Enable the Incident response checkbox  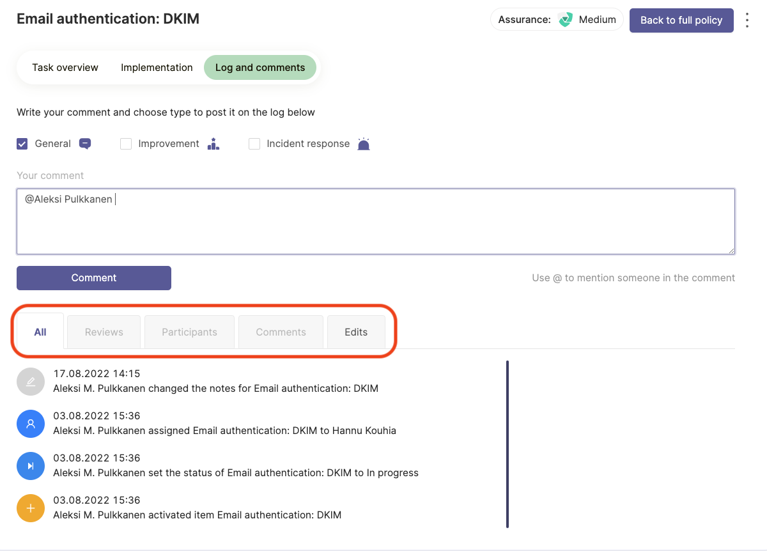coord(254,144)
